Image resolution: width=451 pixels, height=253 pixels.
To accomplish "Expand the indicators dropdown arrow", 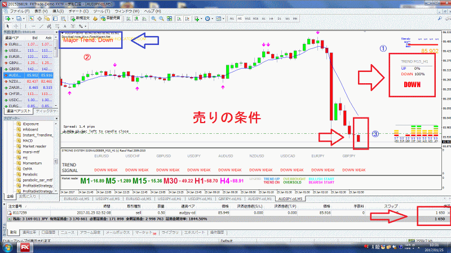I will tap(201, 19).
